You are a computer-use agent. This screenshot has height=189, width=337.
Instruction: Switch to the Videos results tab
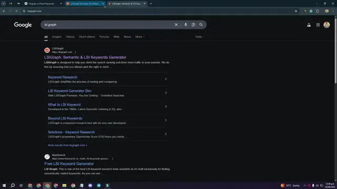[x=70, y=37]
